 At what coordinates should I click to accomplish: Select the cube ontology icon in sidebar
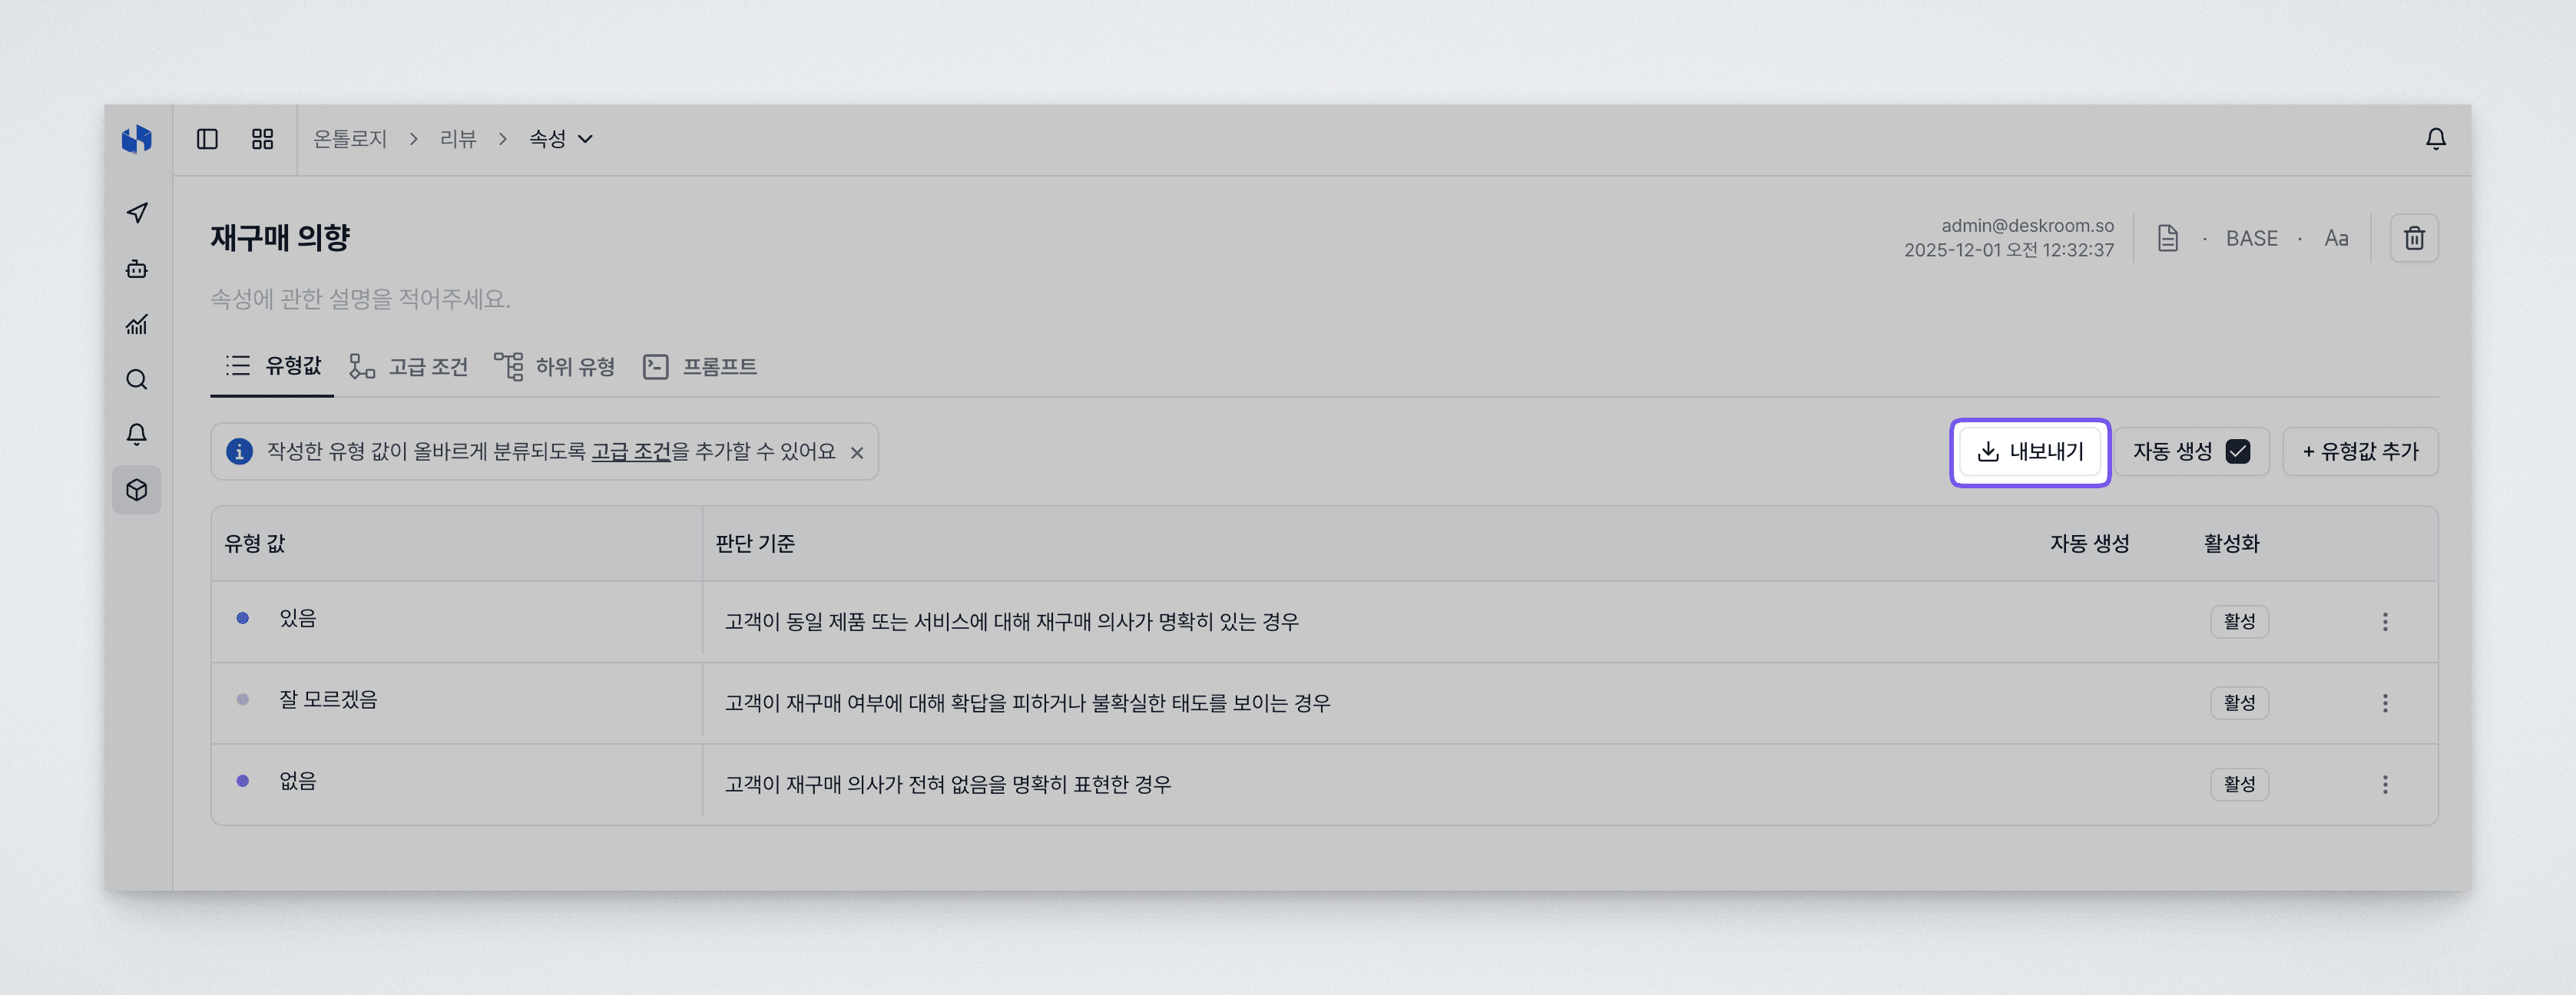pyautogui.click(x=136, y=490)
